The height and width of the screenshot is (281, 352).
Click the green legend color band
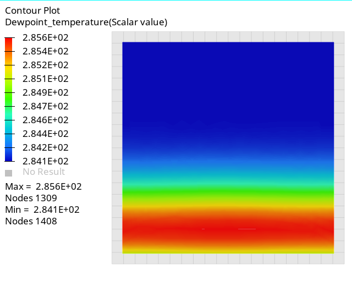tap(9, 100)
